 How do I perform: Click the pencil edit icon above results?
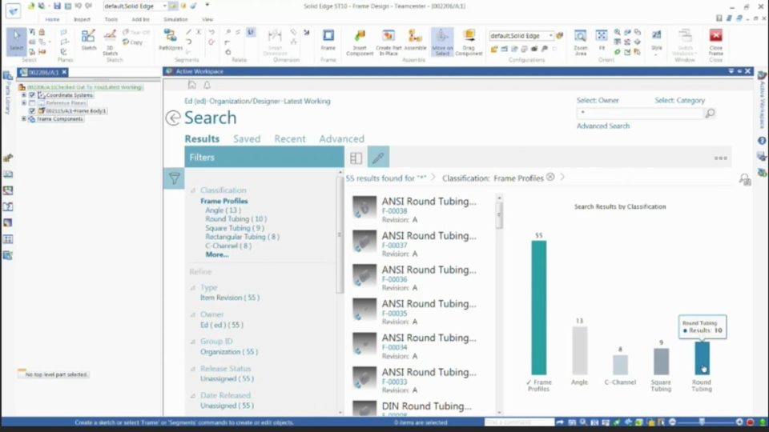coord(378,158)
